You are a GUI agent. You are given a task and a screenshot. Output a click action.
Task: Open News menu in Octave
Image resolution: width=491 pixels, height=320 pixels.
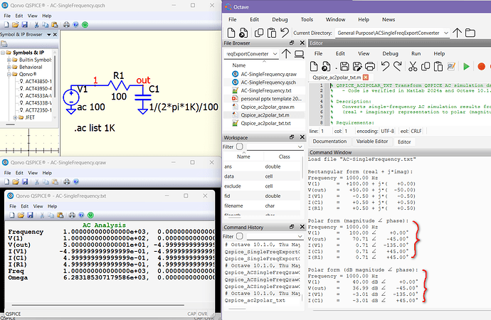tap(389, 19)
